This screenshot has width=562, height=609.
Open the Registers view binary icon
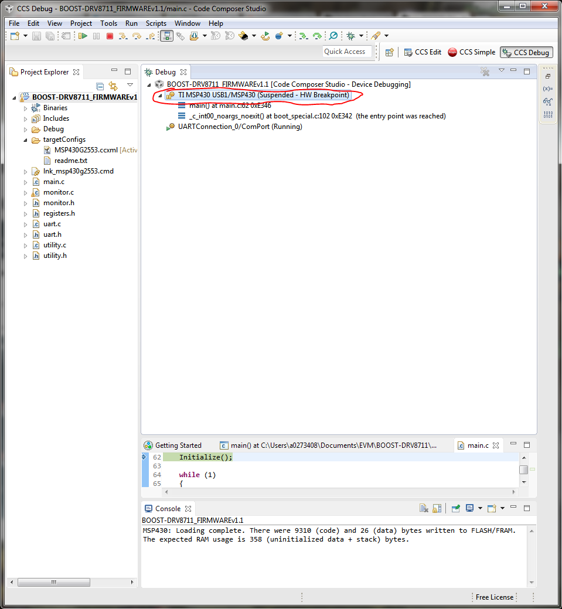[547, 114]
